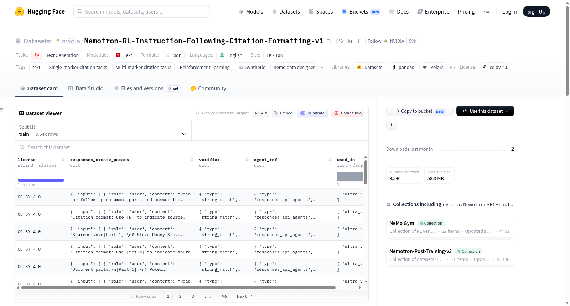Viewport: 570px width, 306px height.
Task: Expand the +1 more tags indicator
Action: tap(324, 67)
